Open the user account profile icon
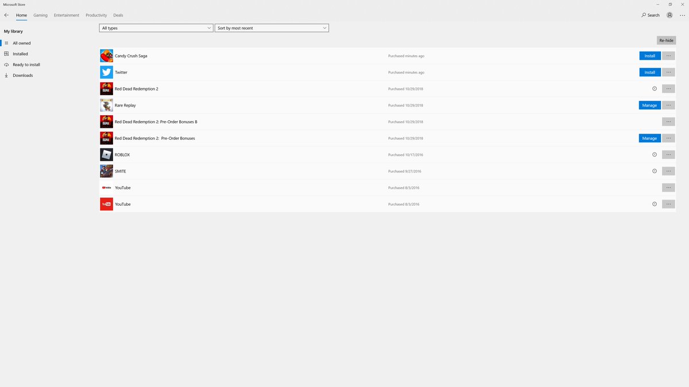689x387 pixels. tap(669, 15)
